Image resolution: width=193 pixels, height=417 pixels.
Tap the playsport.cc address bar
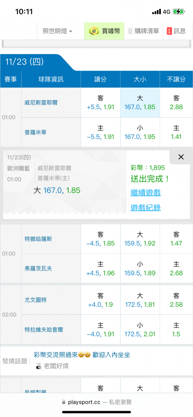96,402
